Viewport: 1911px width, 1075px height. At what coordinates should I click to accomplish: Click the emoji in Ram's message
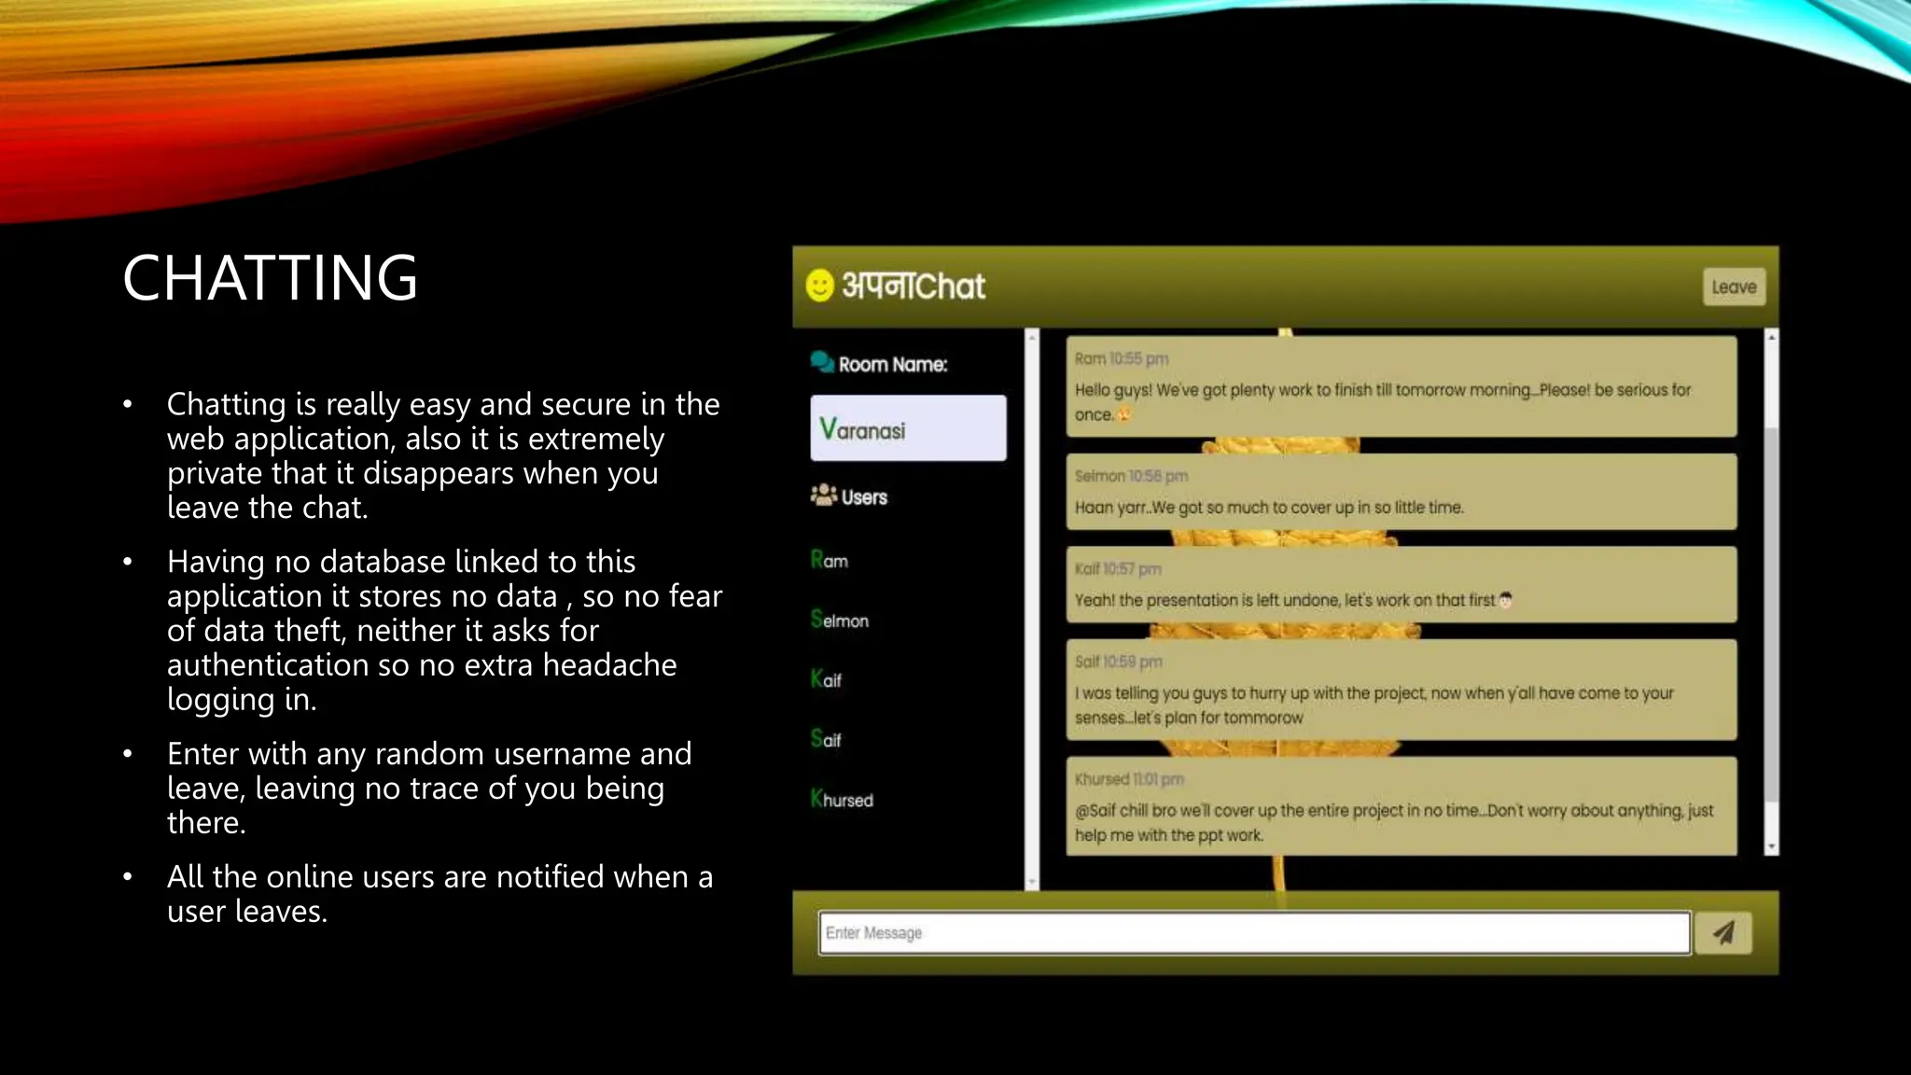[1124, 415]
